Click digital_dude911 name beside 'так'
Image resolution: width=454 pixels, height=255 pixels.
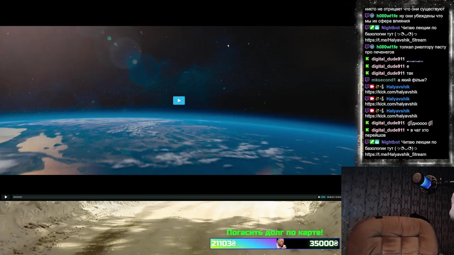tap(388, 73)
